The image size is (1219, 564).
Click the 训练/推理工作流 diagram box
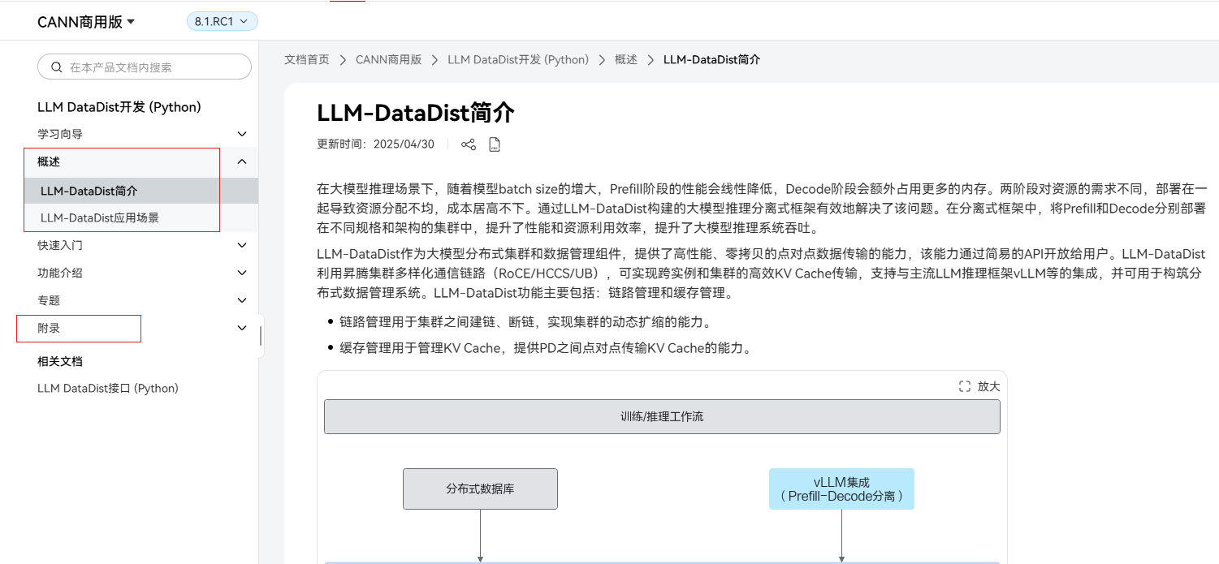(662, 416)
